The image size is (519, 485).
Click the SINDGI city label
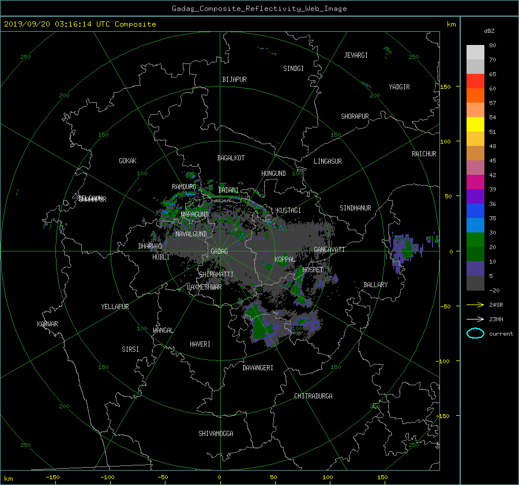click(x=294, y=69)
